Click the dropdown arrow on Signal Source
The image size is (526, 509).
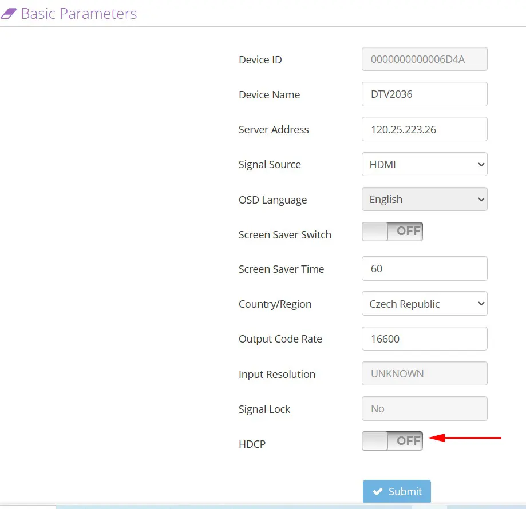tap(480, 164)
